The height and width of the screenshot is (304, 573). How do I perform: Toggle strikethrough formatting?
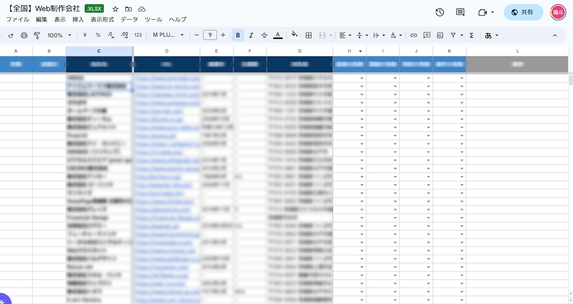[x=264, y=35]
